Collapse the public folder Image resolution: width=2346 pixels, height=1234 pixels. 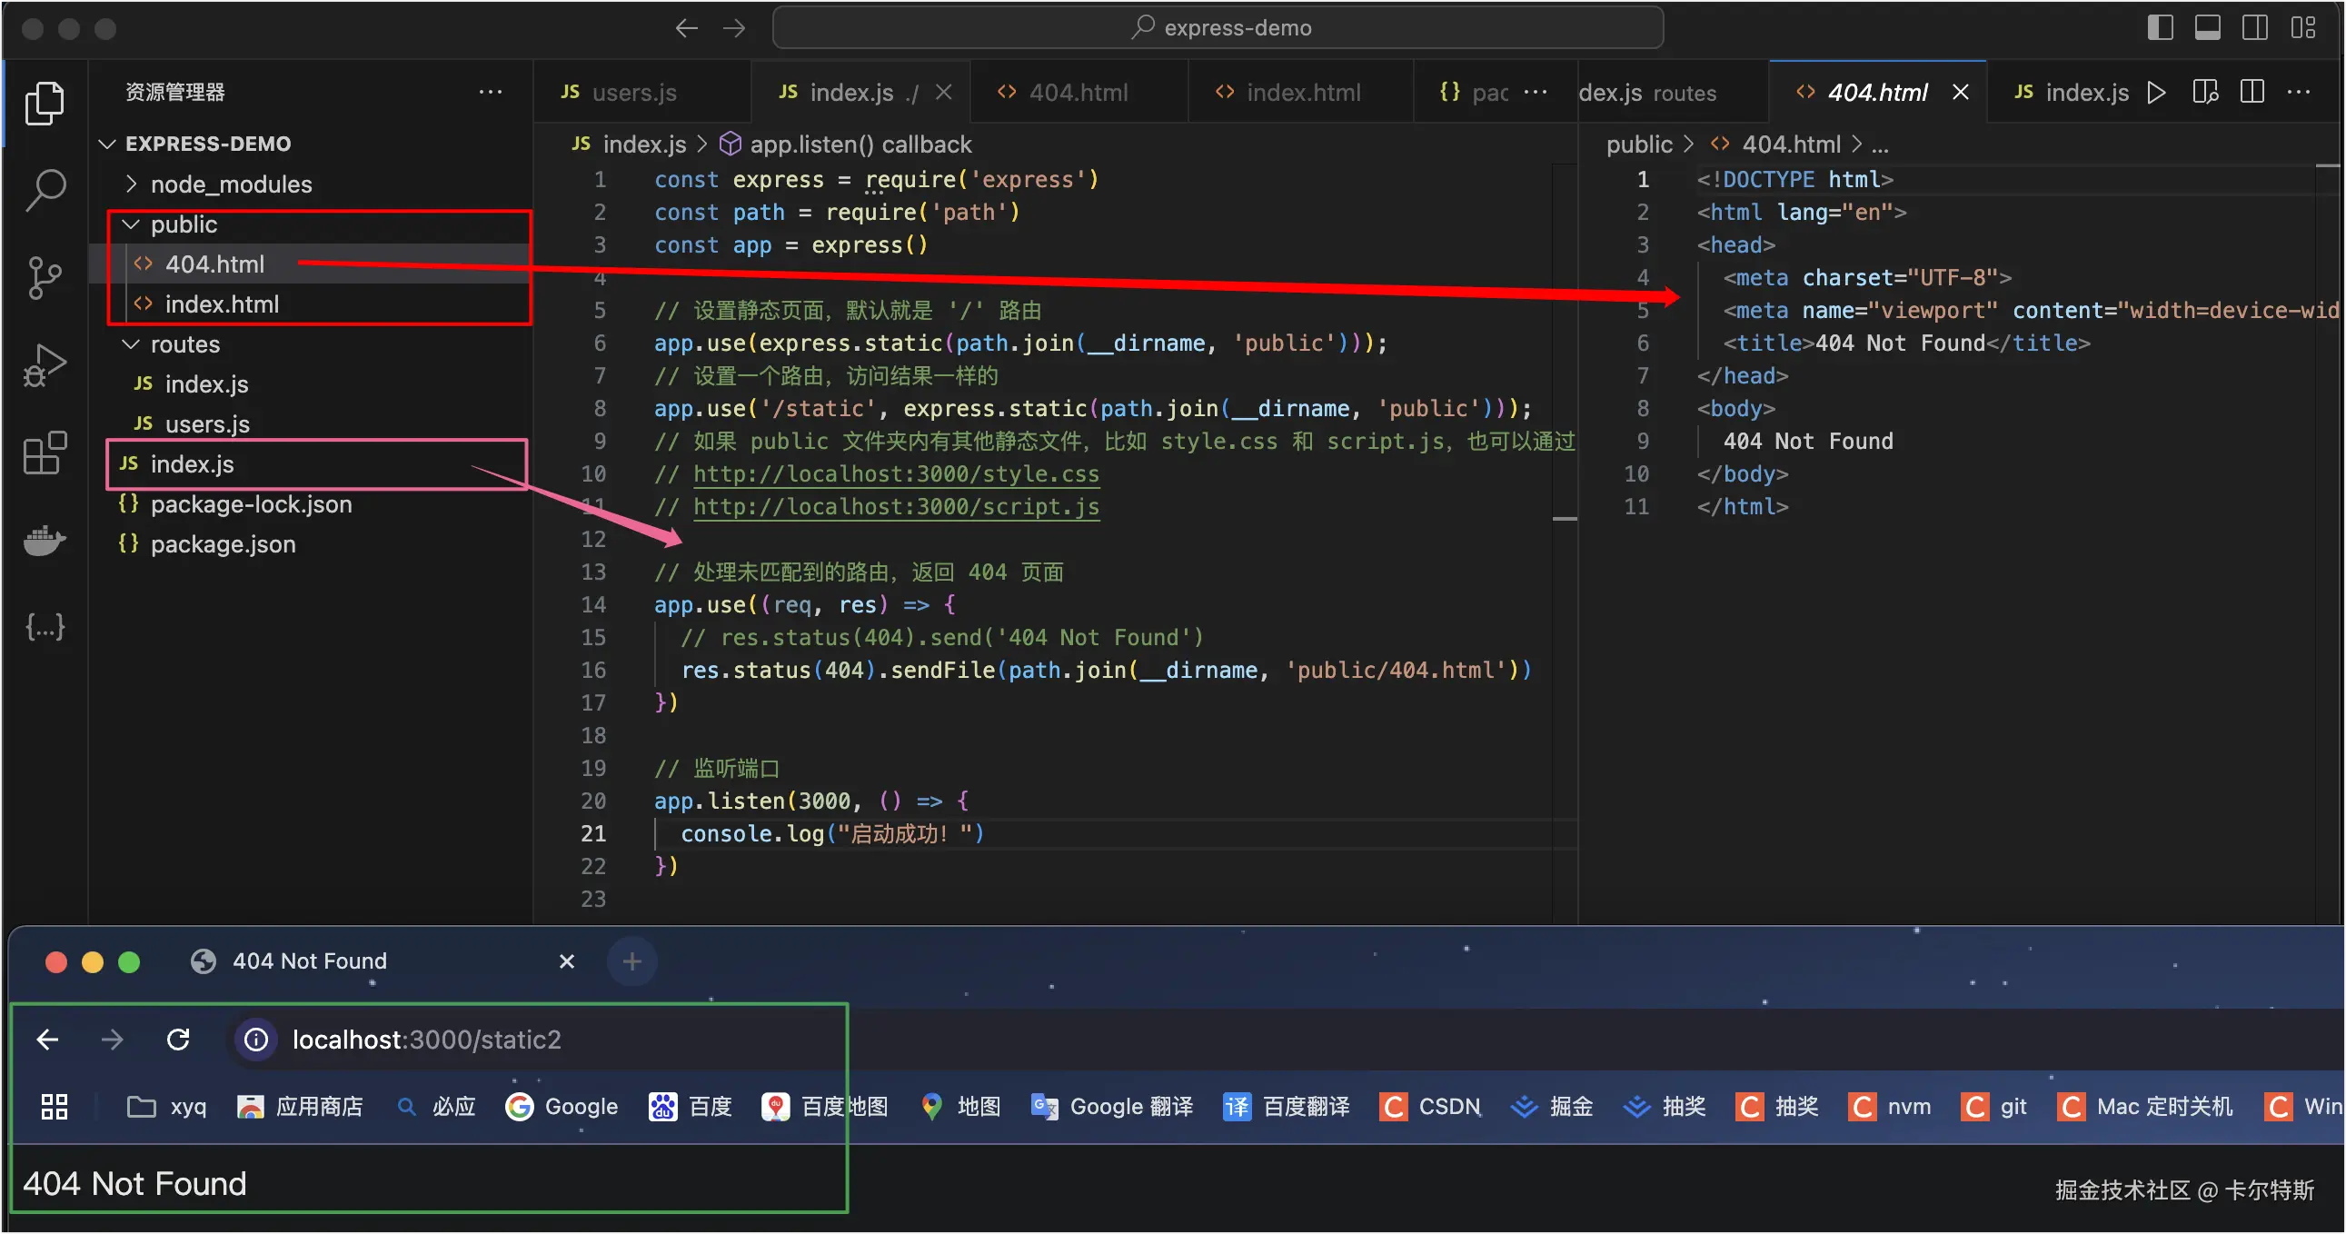(184, 224)
